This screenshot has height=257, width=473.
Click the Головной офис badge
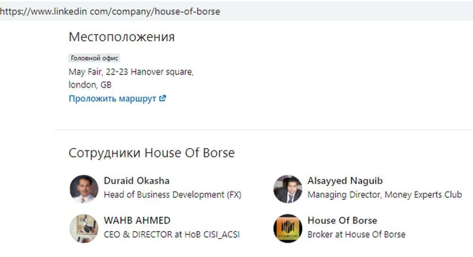[x=94, y=59]
